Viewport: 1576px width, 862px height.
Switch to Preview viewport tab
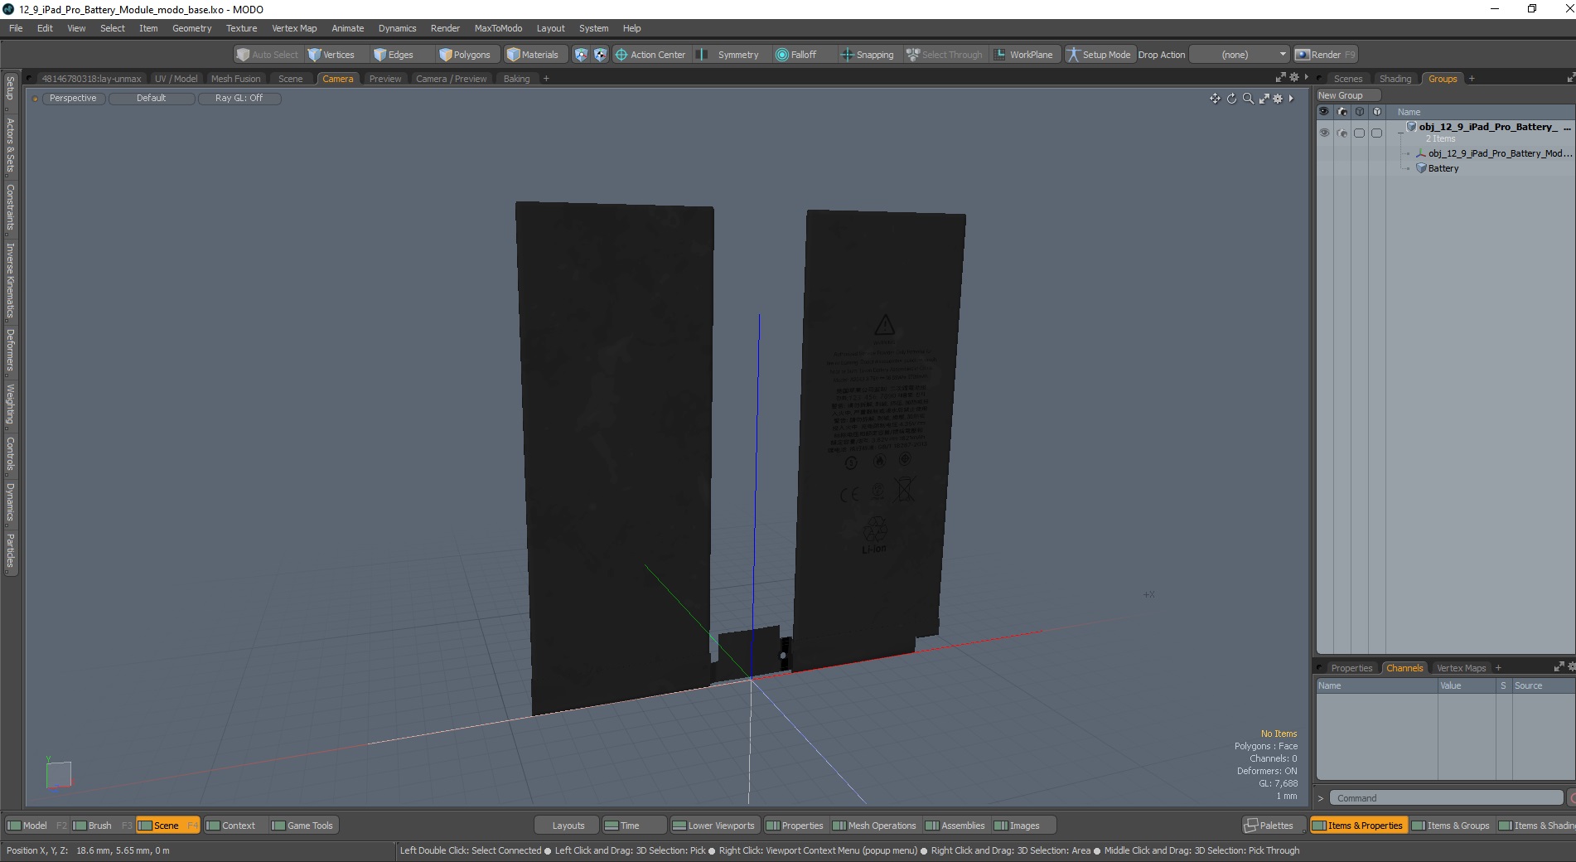coord(385,79)
